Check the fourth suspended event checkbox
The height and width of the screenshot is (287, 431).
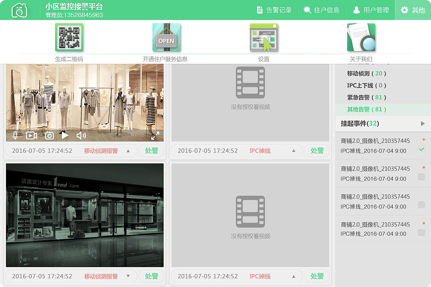point(421,233)
